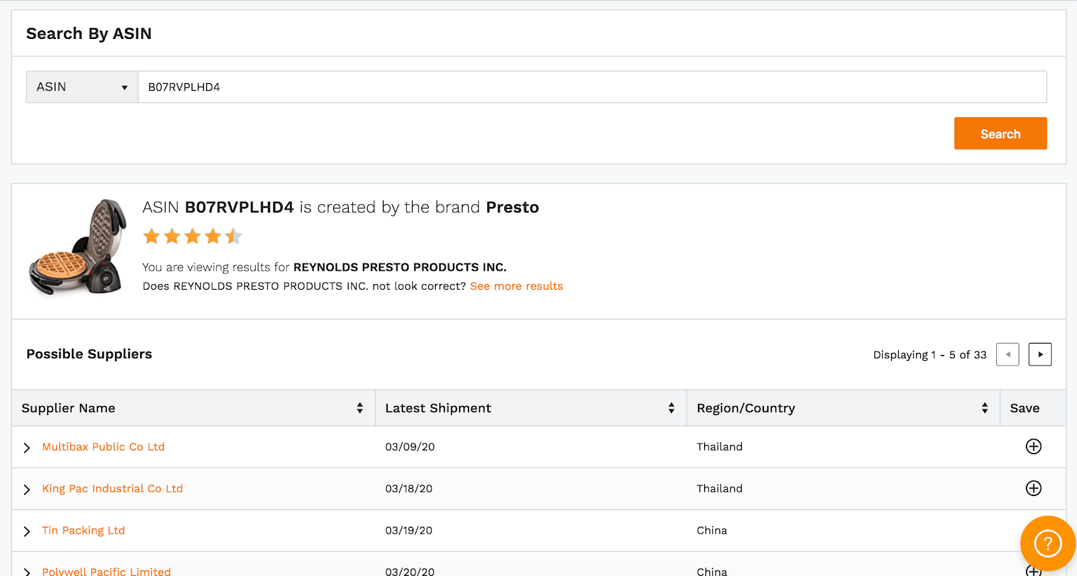Open King Pac Industrial Co Ltd link
The image size is (1077, 576).
tap(112, 489)
